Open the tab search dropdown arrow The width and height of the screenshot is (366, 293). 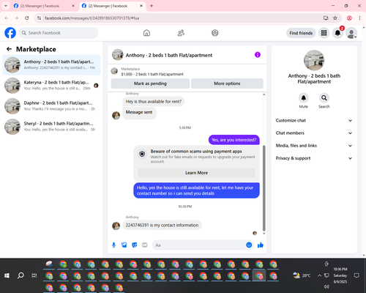tap(6, 6)
